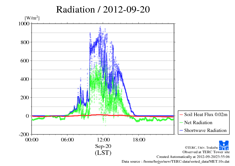Click the 'Shortwave Radiation' legend entry

(205, 130)
